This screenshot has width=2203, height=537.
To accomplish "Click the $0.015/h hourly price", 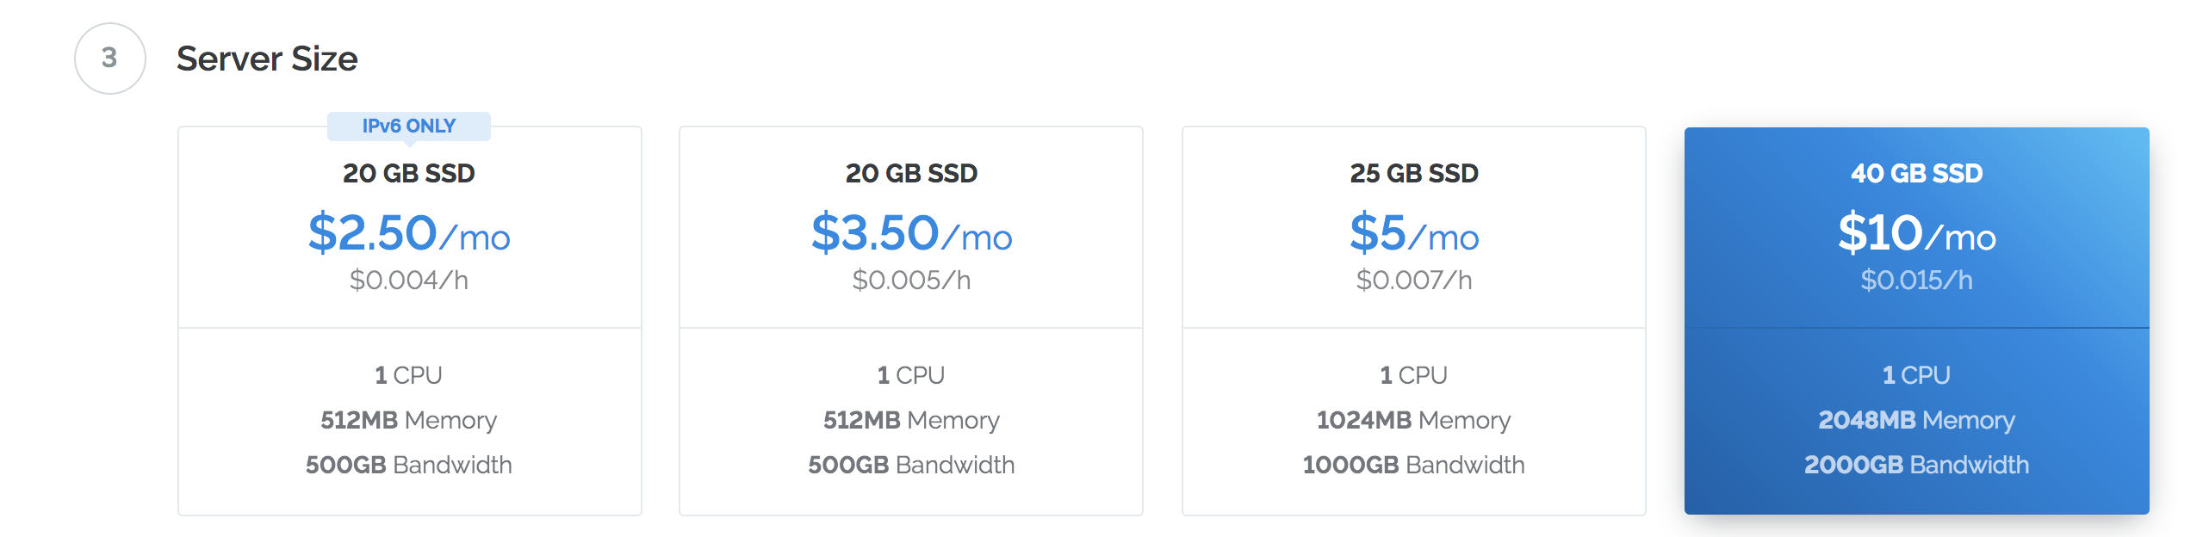I will pyautogui.click(x=1916, y=280).
